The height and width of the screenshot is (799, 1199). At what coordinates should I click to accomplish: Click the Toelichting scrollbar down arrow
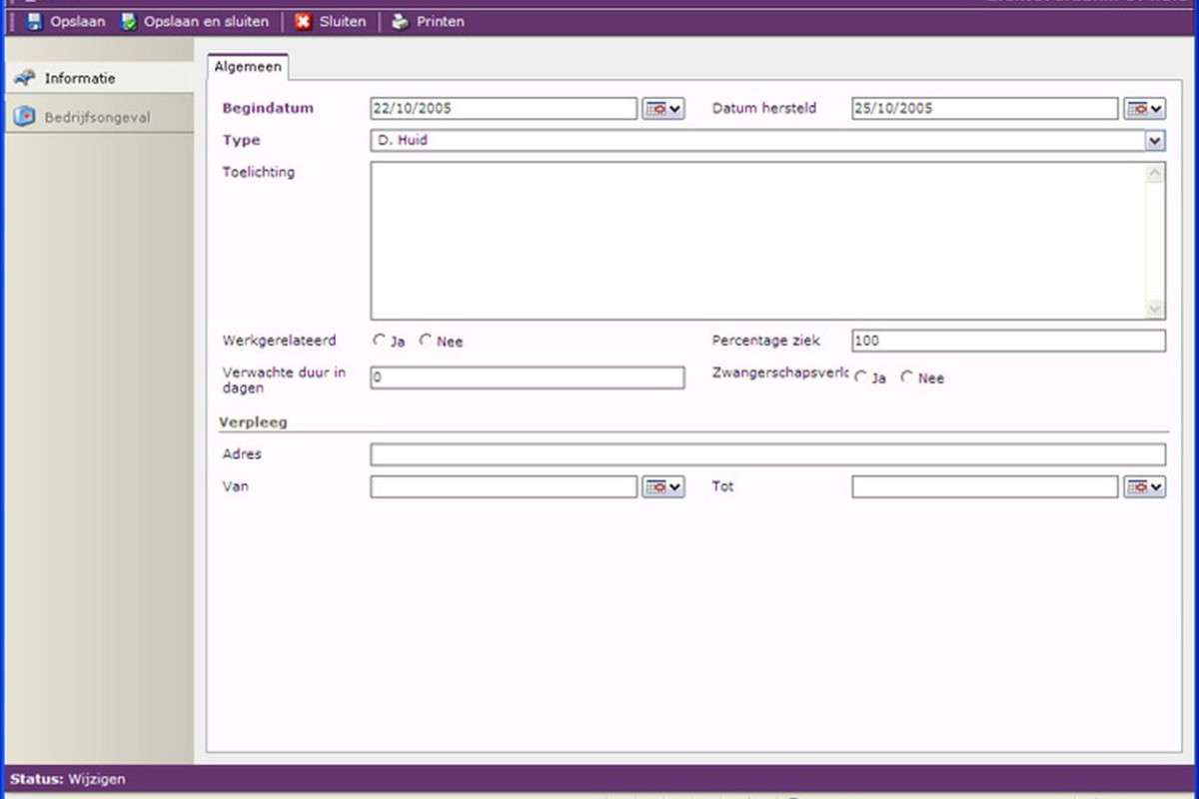click(x=1155, y=310)
